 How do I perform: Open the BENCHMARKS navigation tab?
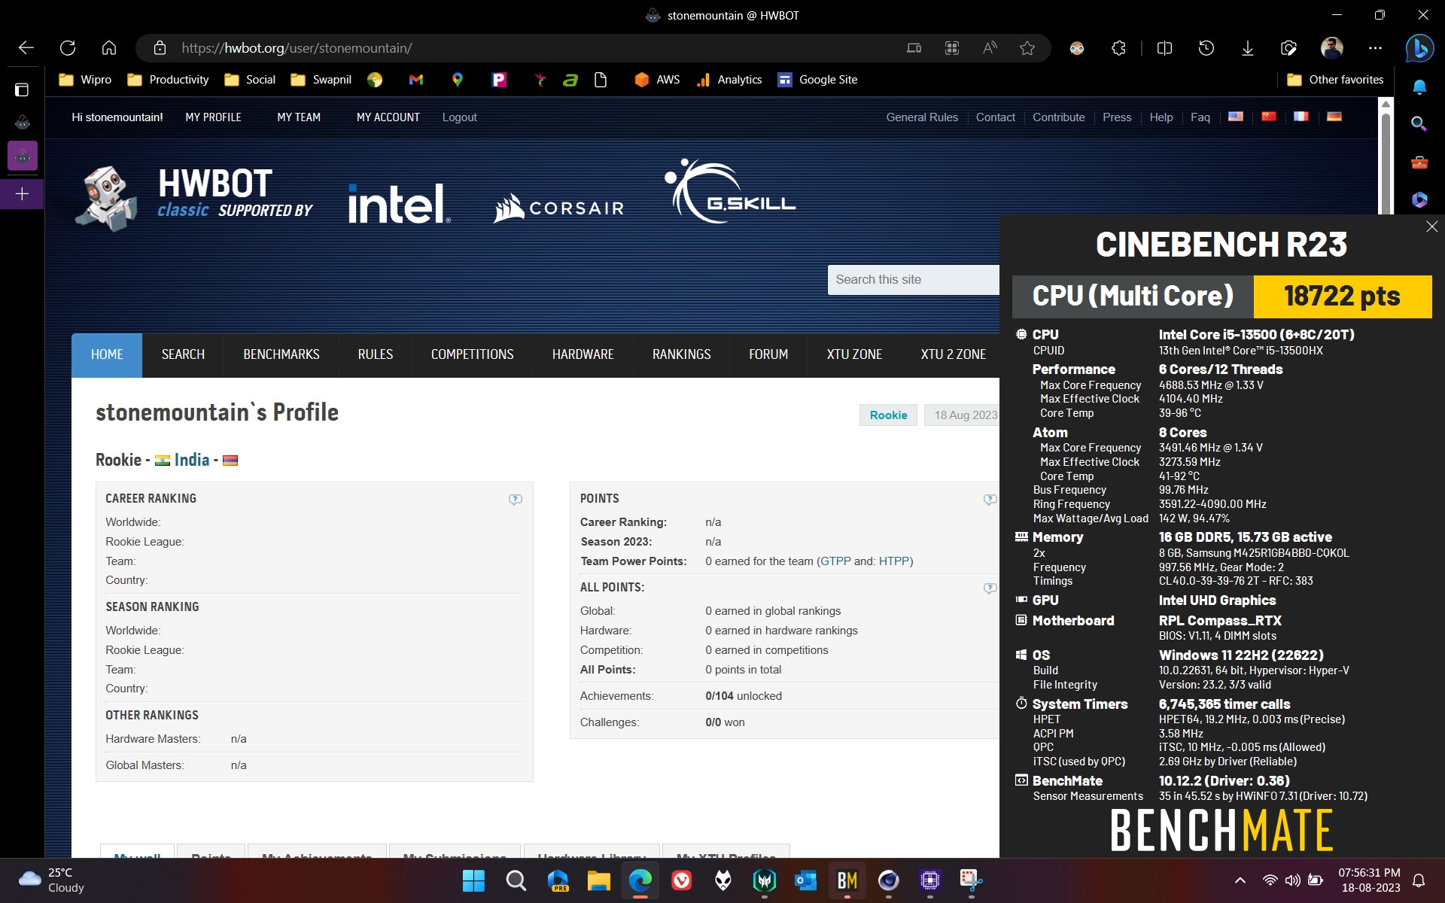click(281, 354)
